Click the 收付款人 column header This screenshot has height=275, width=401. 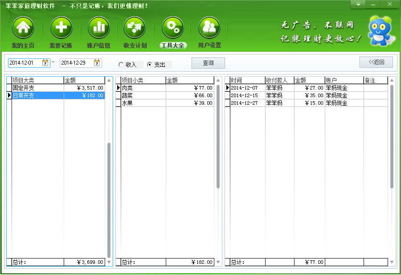(279, 80)
